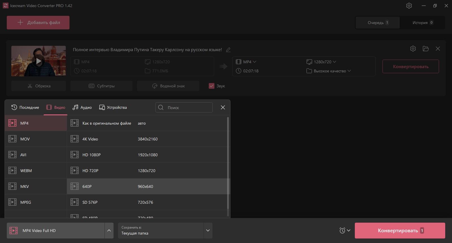Click the output duration 02:07:18
This screenshot has height=243, width=452.
[251, 71]
